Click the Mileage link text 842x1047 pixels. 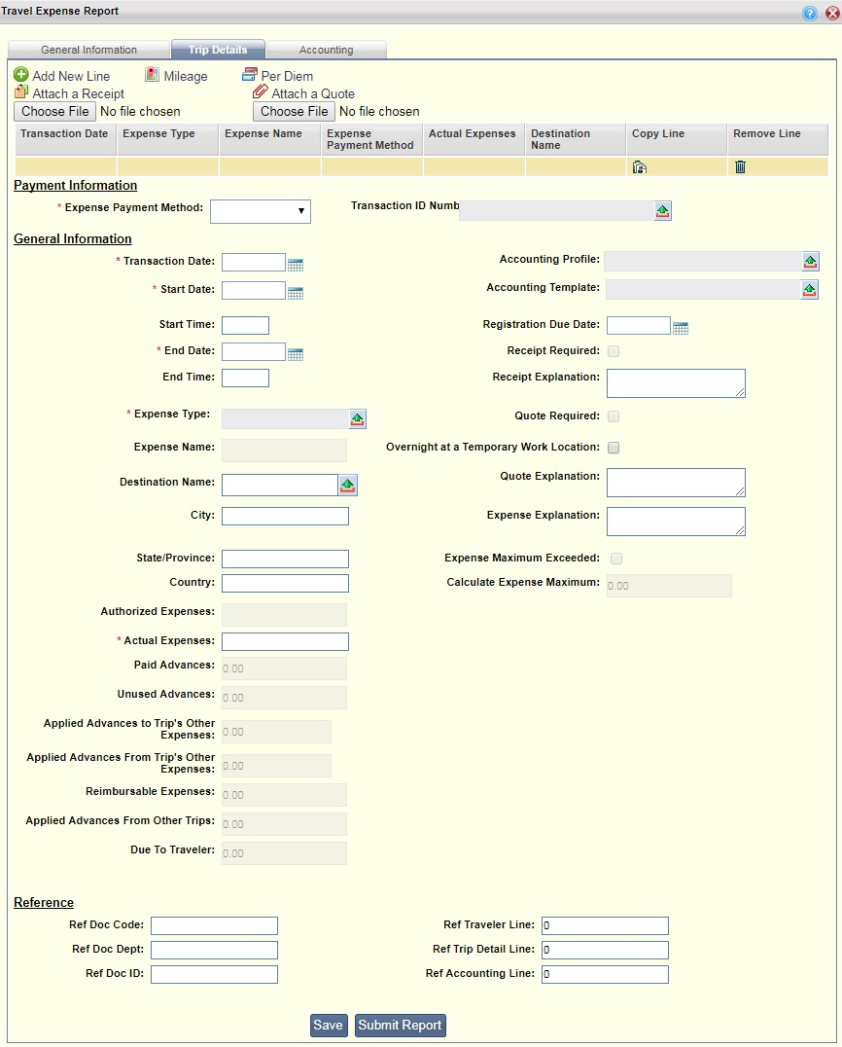pos(186,76)
